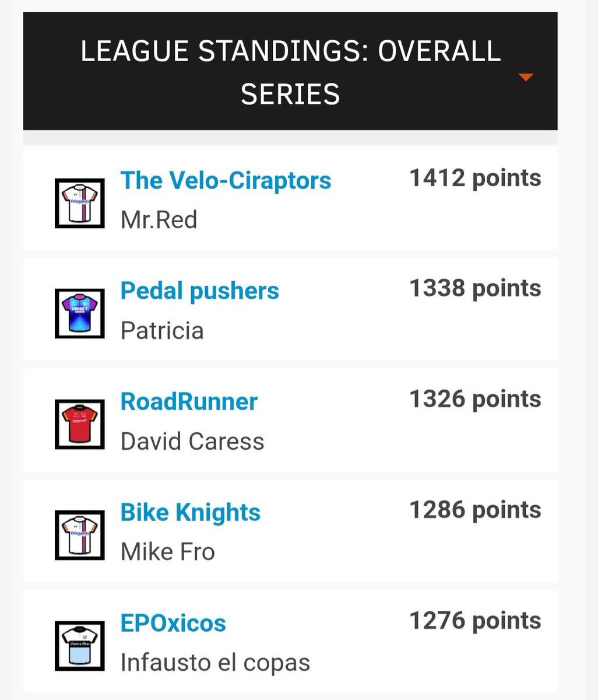
Task: Click RoadRunner red jersey icon
Action: coord(80,424)
